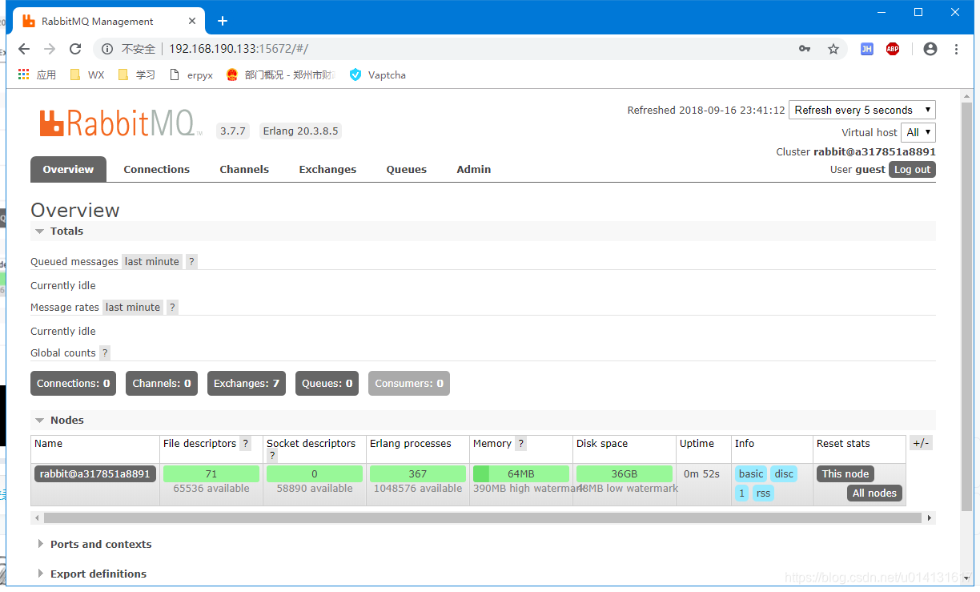
Task: Click the nodes table horizontal scrollbar
Action: (483, 518)
